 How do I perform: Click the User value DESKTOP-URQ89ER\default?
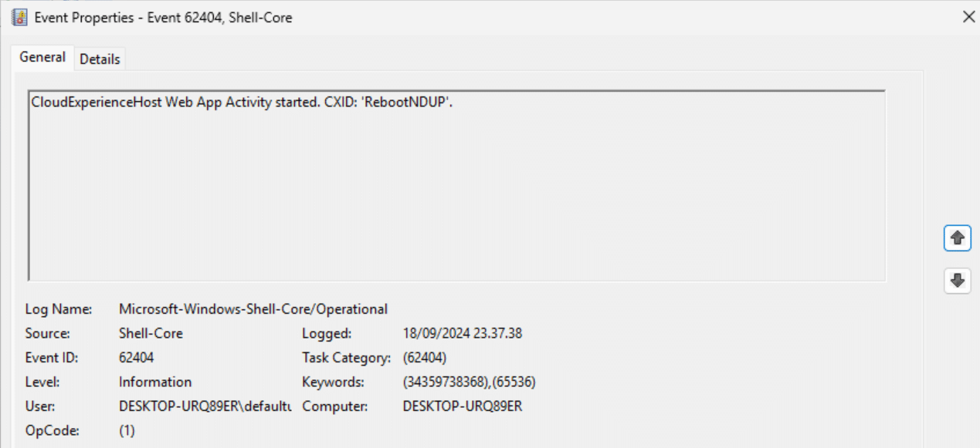point(205,406)
